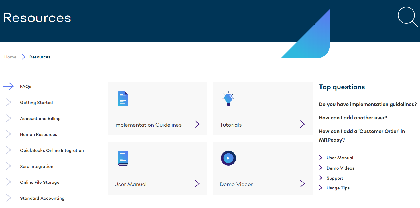Open the Usage Tips link
The height and width of the screenshot is (208, 420).
(338, 188)
